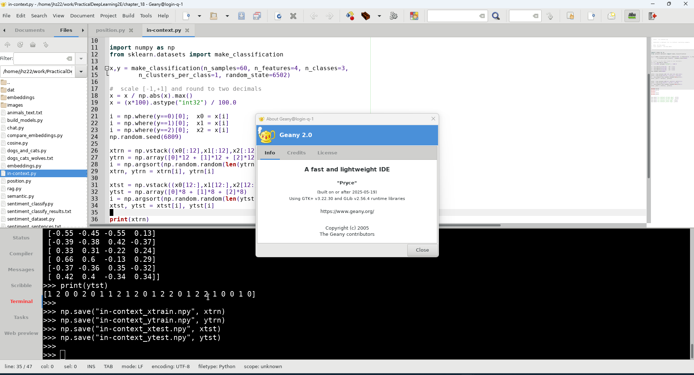Navigate forward a location in toolbar
This screenshot has width=694, height=375.
pos(329,16)
